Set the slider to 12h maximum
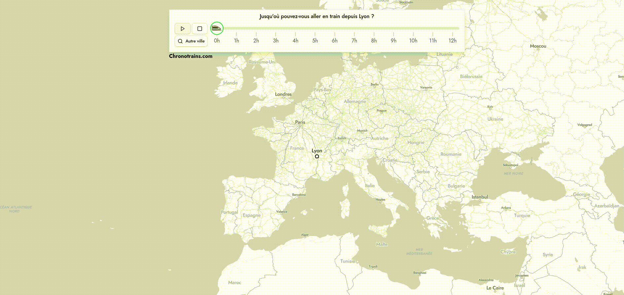This screenshot has width=624, height=295. click(452, 40)
